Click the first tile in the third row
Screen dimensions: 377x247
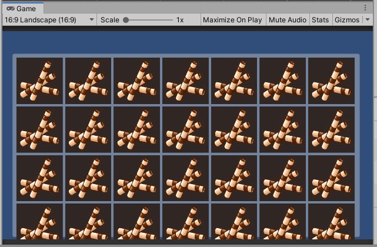(39, 178)
